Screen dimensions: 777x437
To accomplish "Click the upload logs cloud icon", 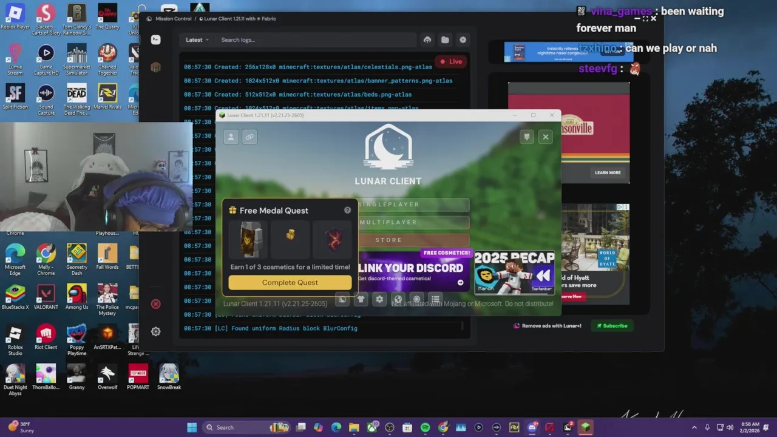I will click(427, 40).
